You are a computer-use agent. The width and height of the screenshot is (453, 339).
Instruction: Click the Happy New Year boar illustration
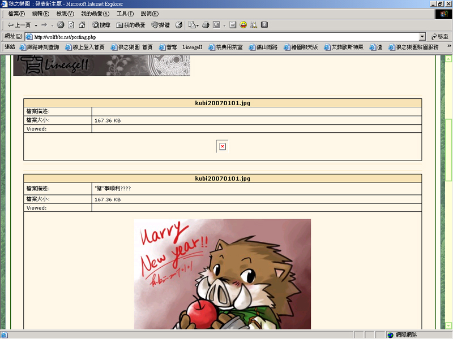point(223,274)
